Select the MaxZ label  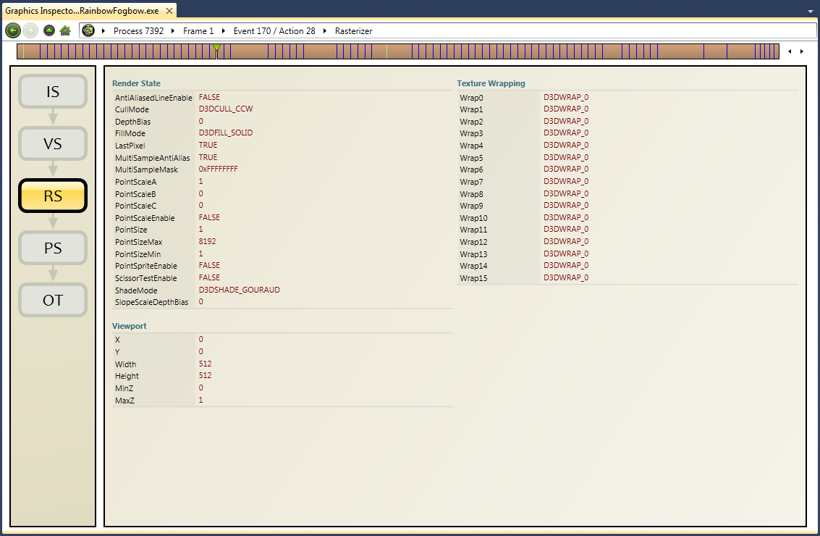tap(124, 401)
